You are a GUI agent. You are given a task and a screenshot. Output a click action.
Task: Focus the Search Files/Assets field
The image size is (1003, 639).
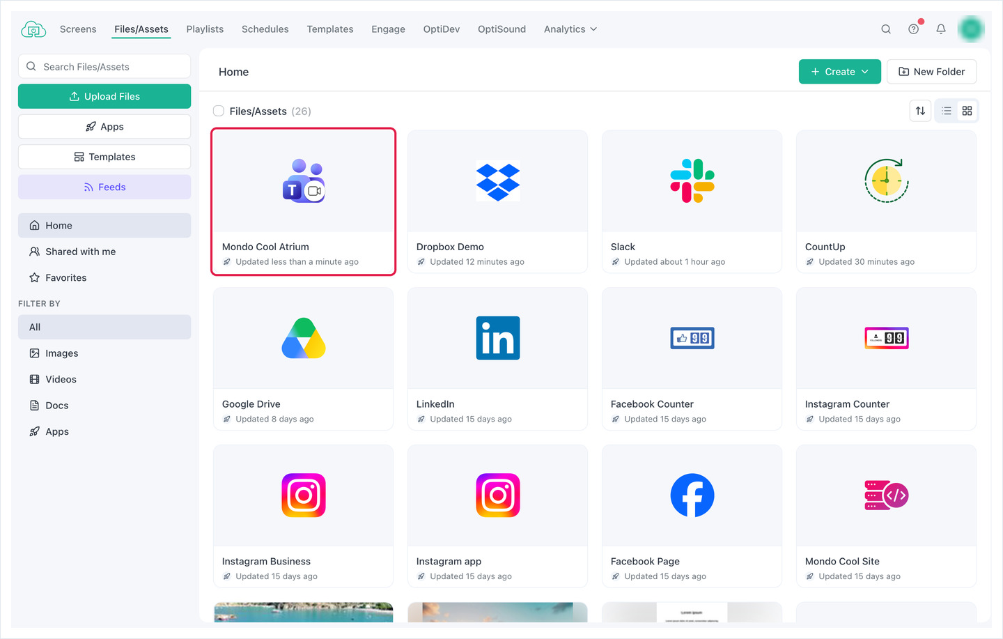(x=104, y=66)
